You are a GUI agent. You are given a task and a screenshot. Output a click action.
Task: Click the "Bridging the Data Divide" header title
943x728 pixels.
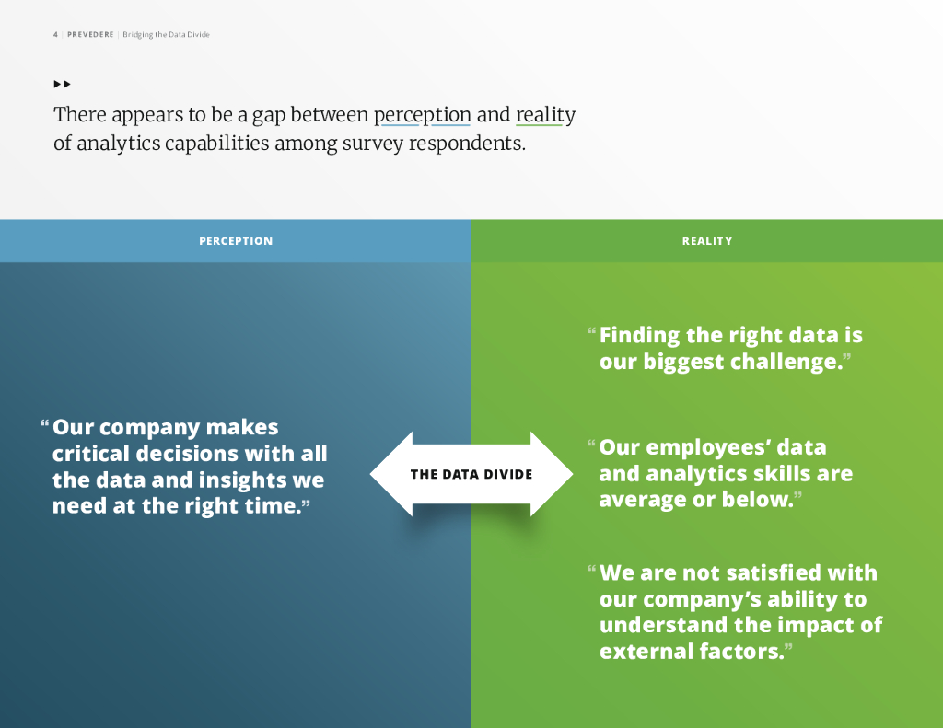[x=166, y=35]
